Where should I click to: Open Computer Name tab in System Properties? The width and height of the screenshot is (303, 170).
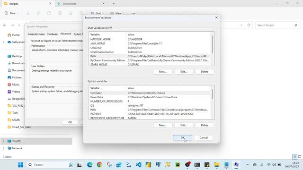(36, 34)
